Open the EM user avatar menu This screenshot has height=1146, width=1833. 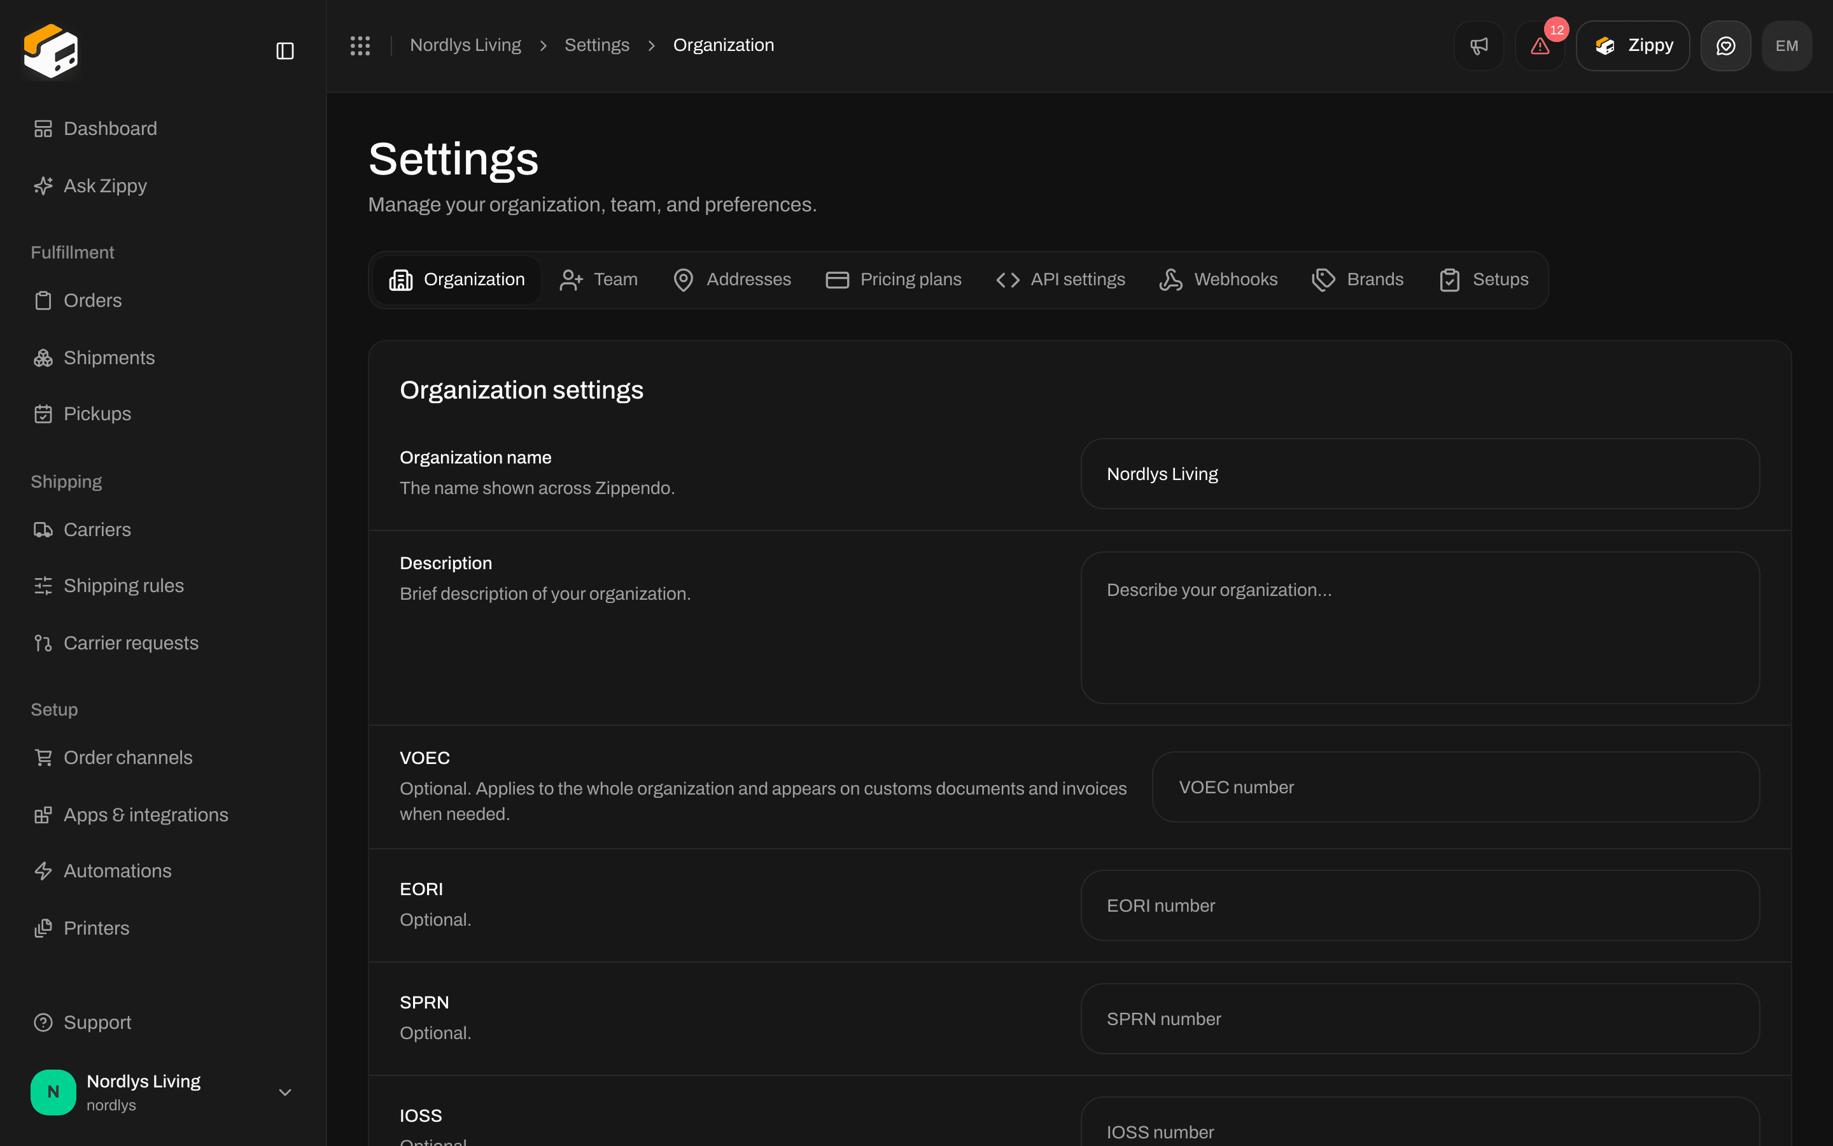pos(1787,45)
